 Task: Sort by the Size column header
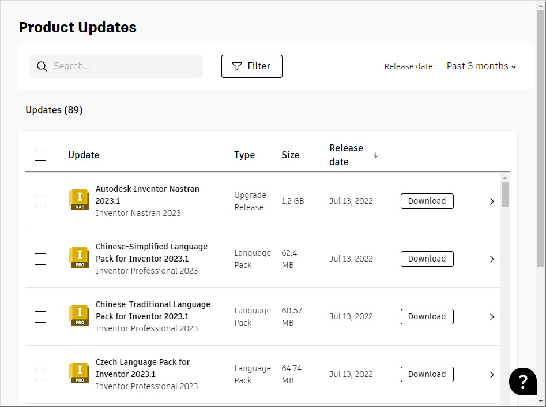(291, 155)
